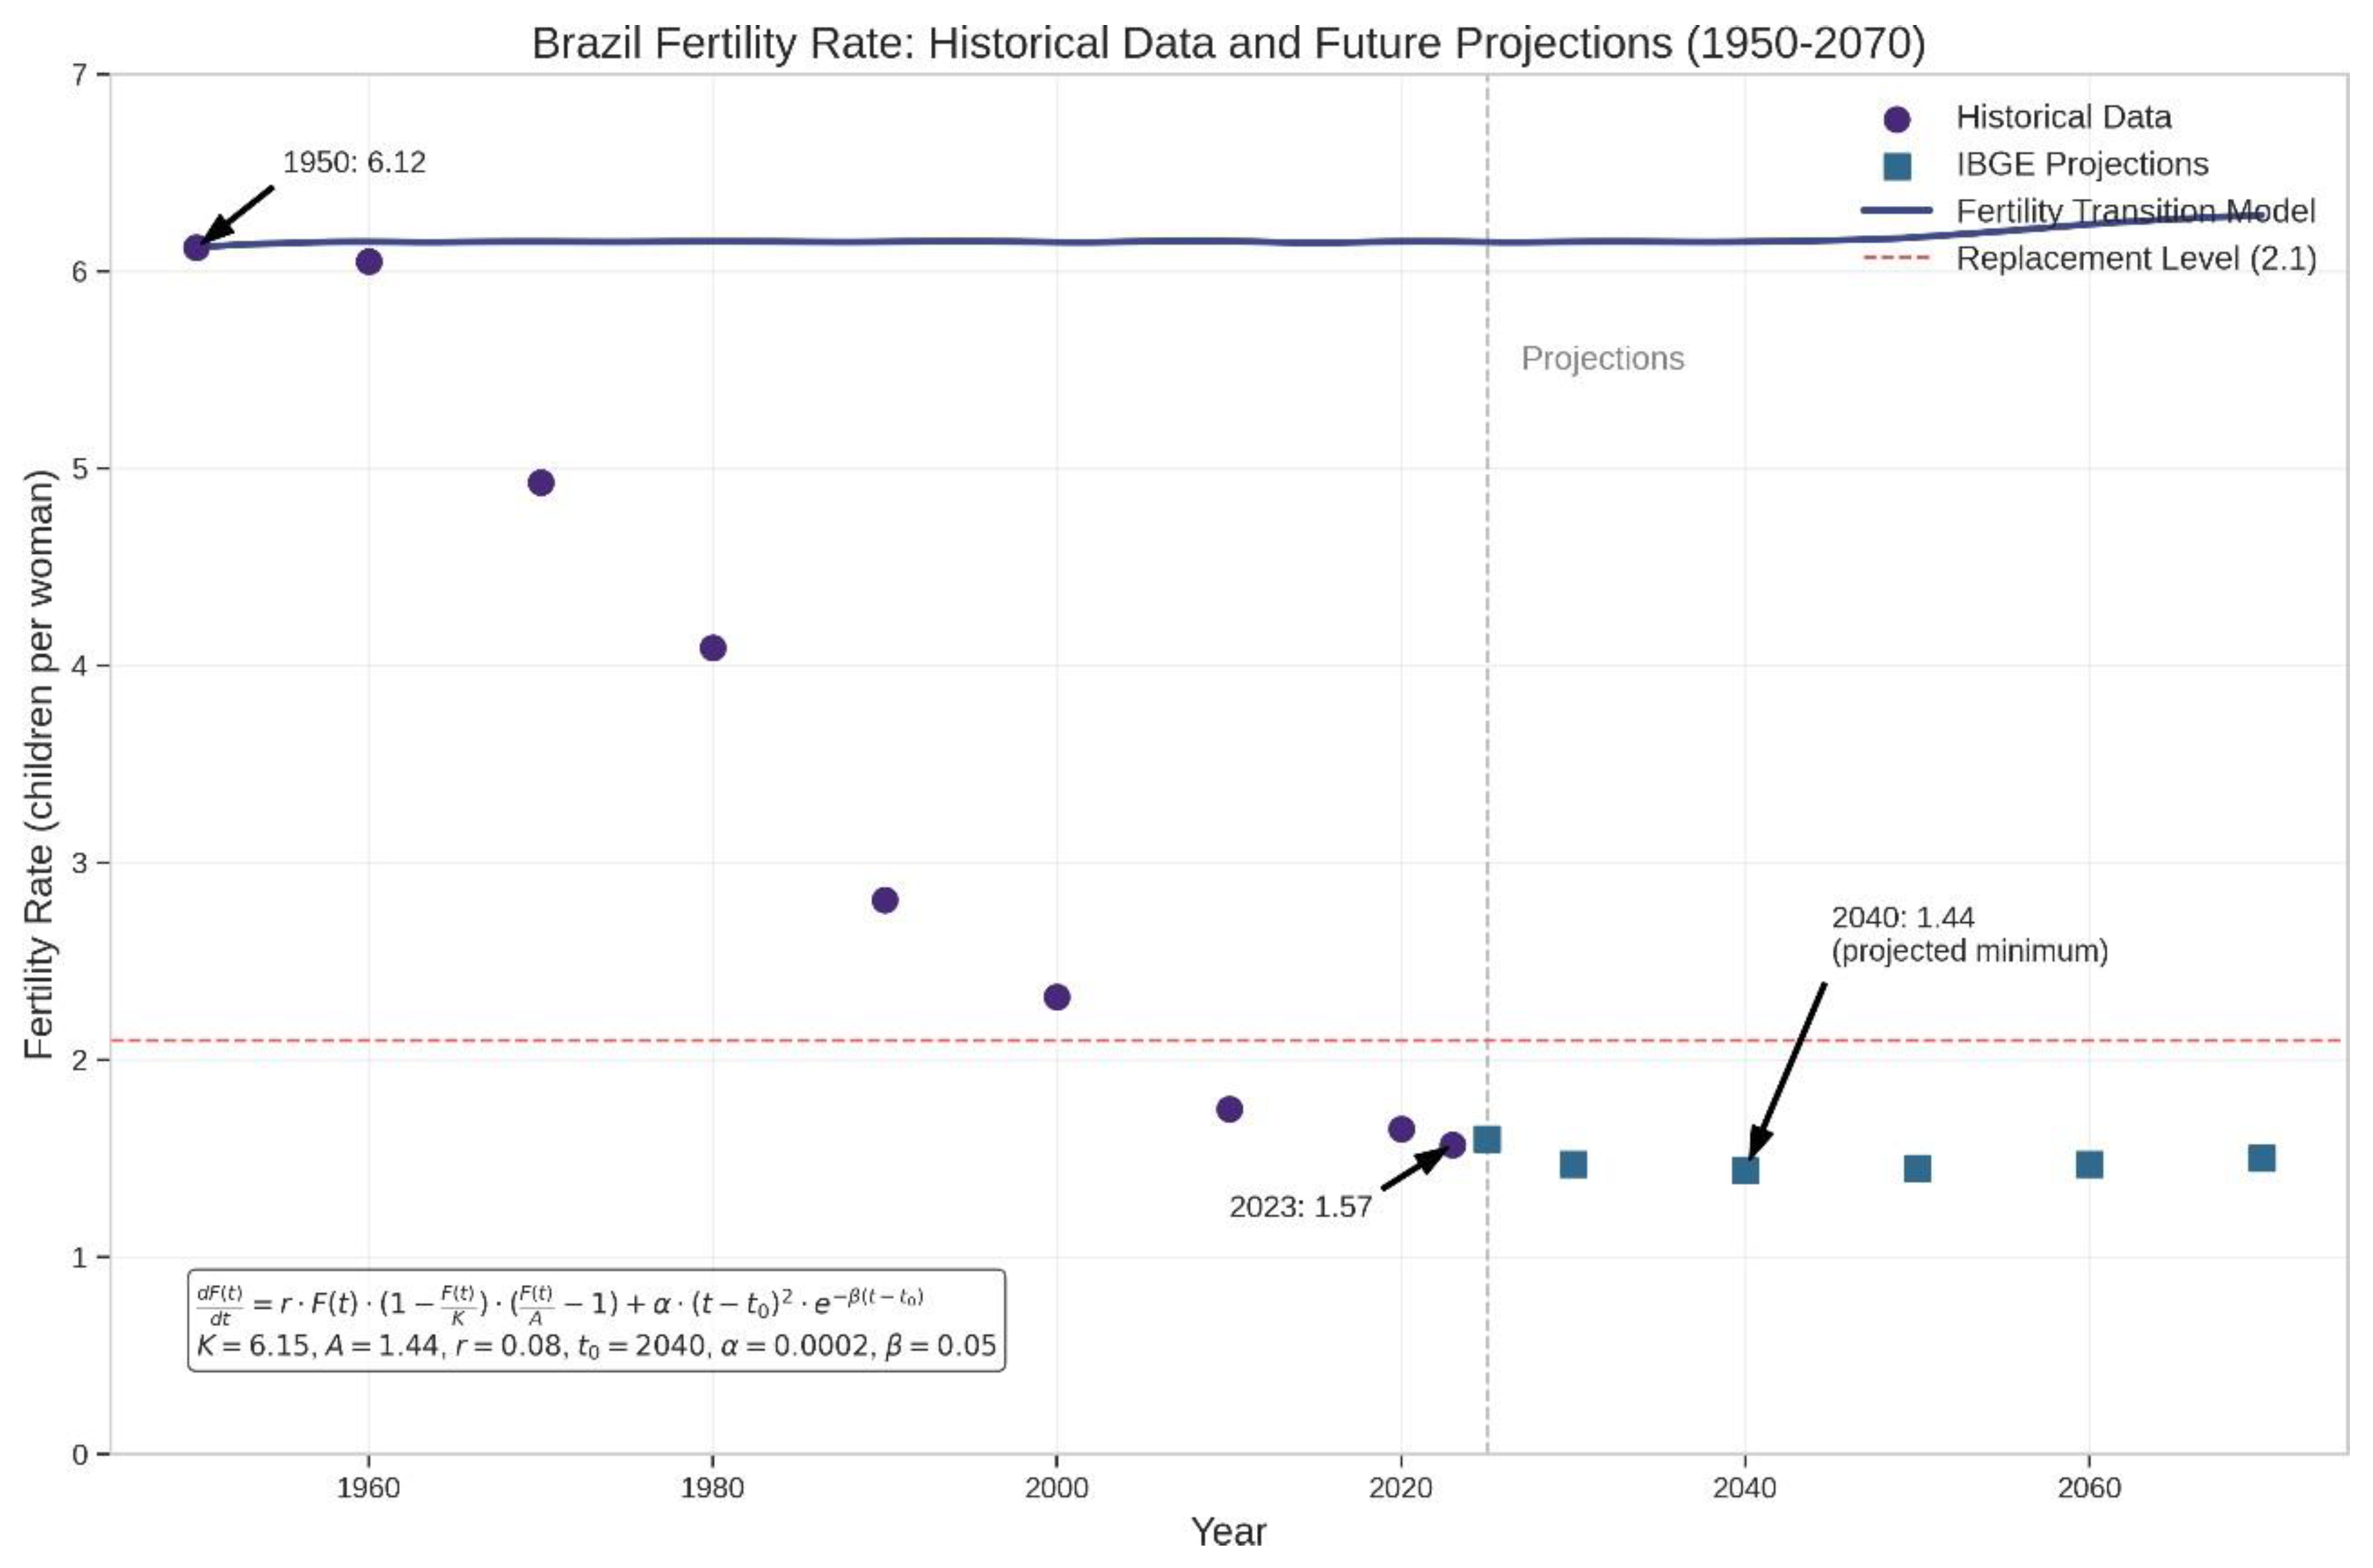Click the IBGE Projections legend square marker
2373x1568 pixels.
click(x=1896, y=166)
